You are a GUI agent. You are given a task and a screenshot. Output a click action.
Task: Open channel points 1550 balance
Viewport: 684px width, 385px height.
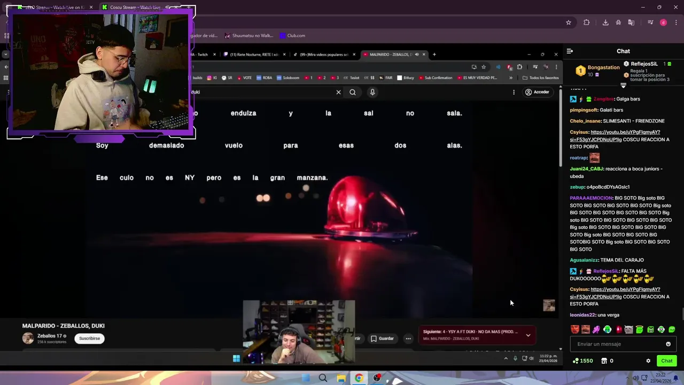click(582, 361)
